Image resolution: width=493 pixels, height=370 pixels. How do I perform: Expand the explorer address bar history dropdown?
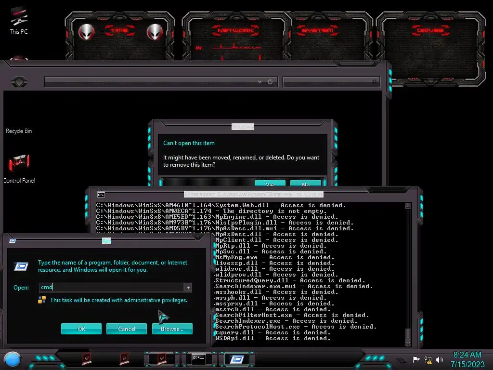(x=259, y=82)
